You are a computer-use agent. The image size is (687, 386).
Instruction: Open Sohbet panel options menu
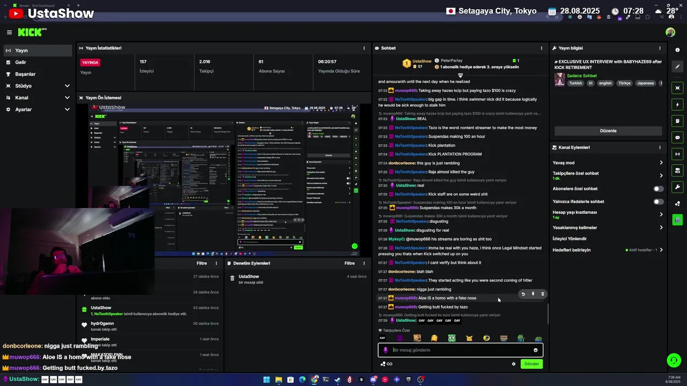click(x=541, y=48)
